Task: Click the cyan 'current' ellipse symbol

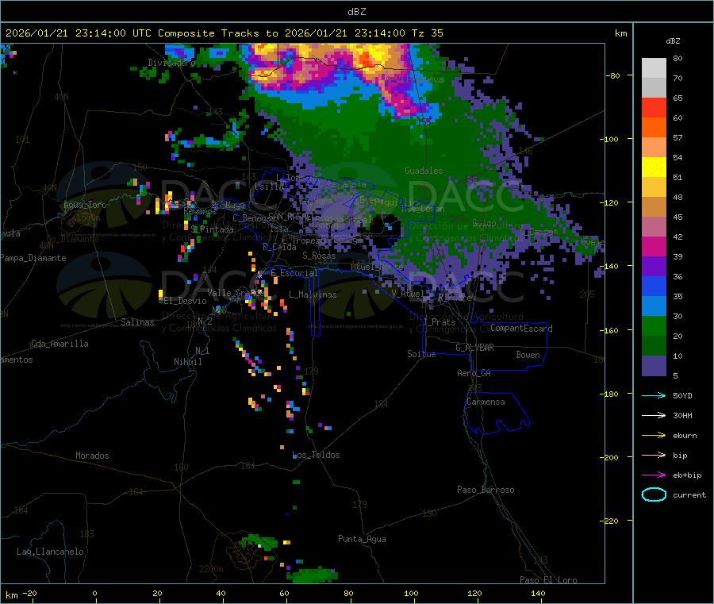Action: click(x=654, y=494)
